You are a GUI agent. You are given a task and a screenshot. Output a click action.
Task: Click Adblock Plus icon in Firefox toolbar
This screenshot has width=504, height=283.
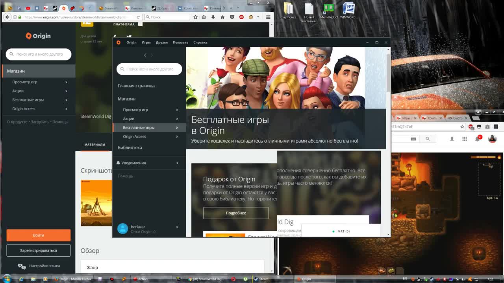point(241,17)
